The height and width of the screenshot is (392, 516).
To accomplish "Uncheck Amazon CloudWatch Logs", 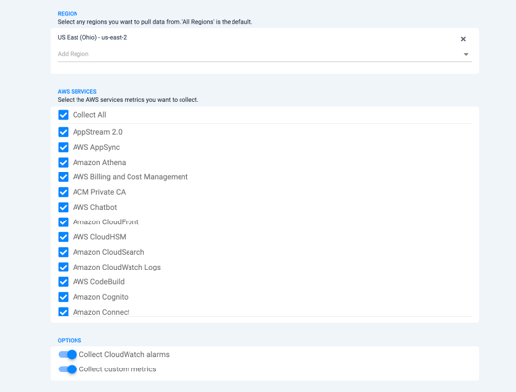I will tap(63, 267).
